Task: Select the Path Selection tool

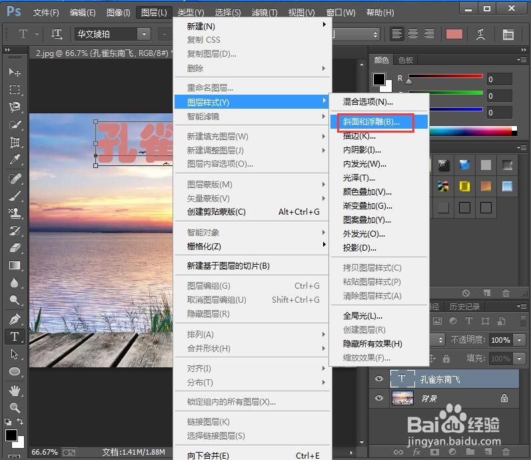Action: click(x=14, y=354)
